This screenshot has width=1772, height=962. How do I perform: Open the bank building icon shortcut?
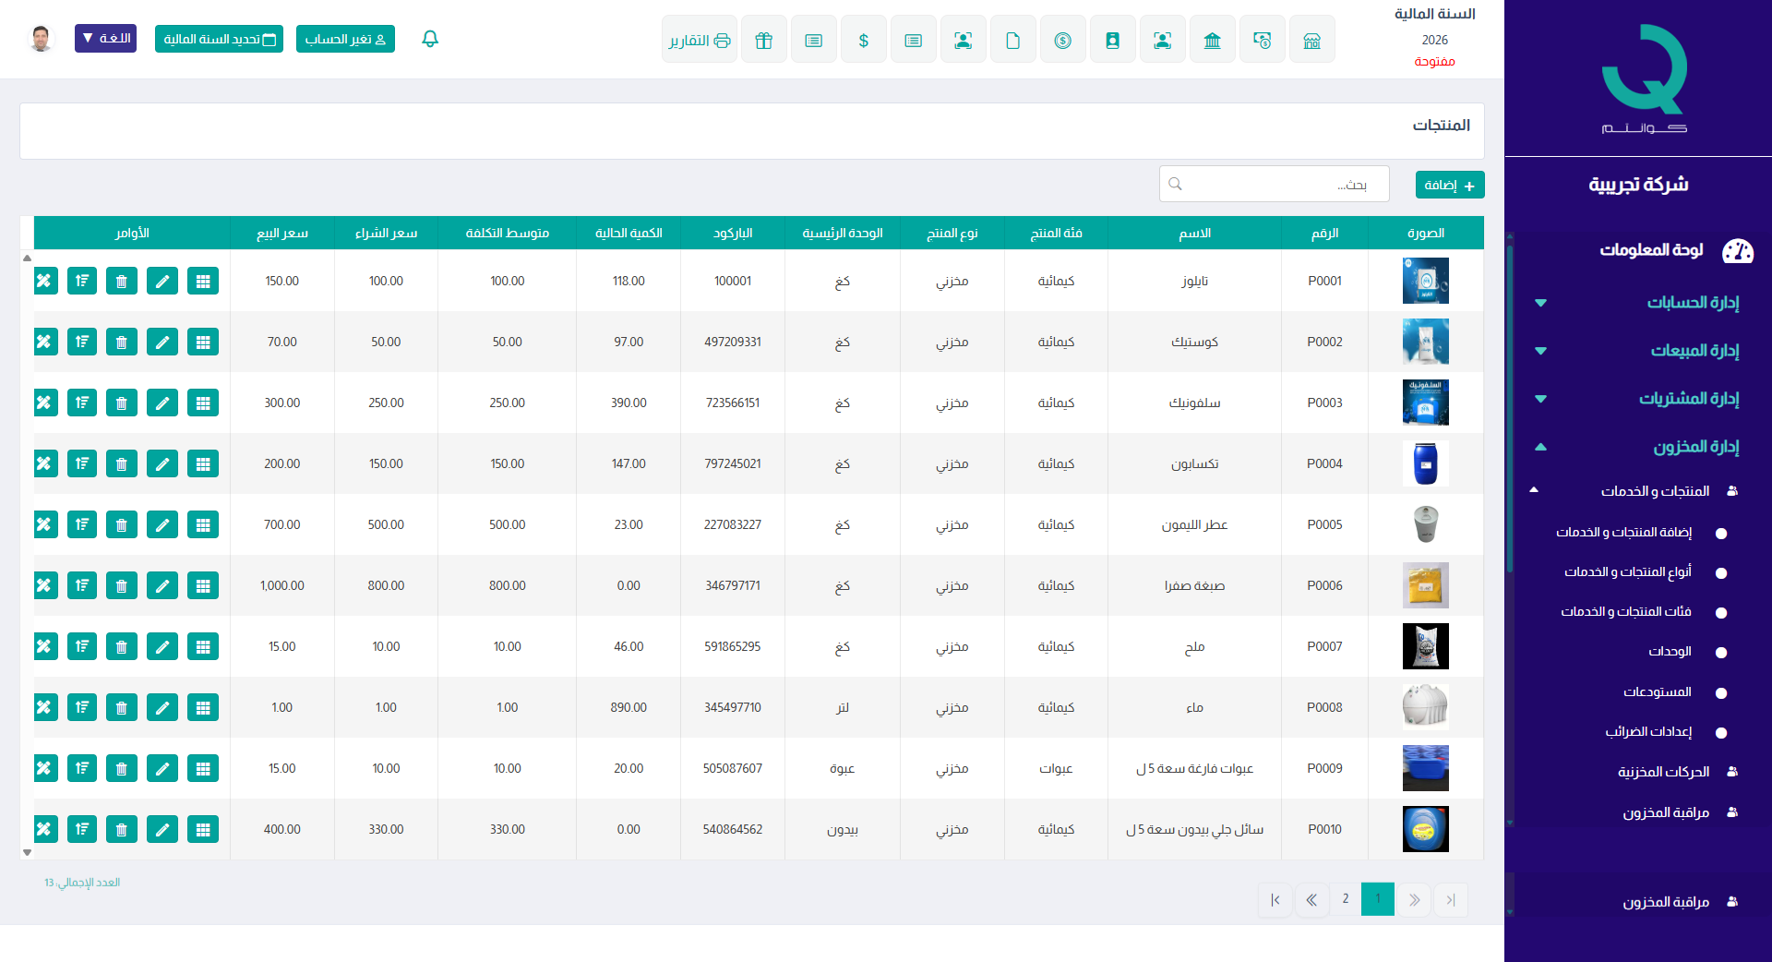[1212, 40]
